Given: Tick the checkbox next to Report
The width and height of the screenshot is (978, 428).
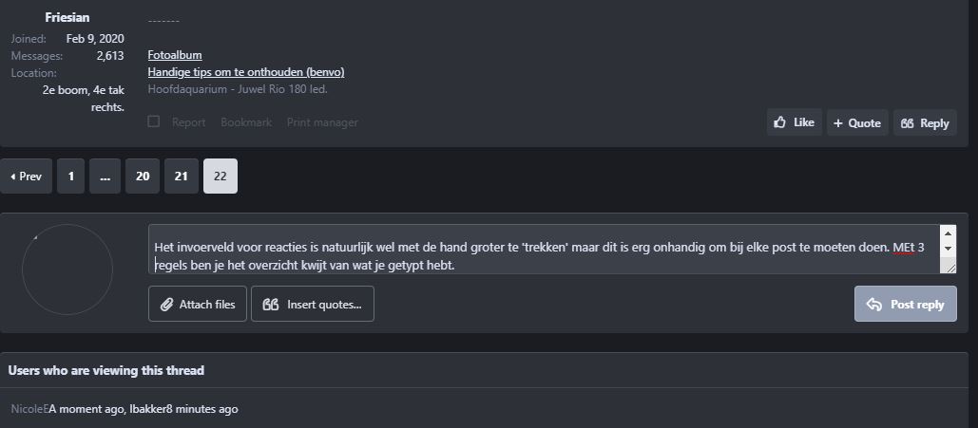Looking at the screenshot, I should [154, 121].
